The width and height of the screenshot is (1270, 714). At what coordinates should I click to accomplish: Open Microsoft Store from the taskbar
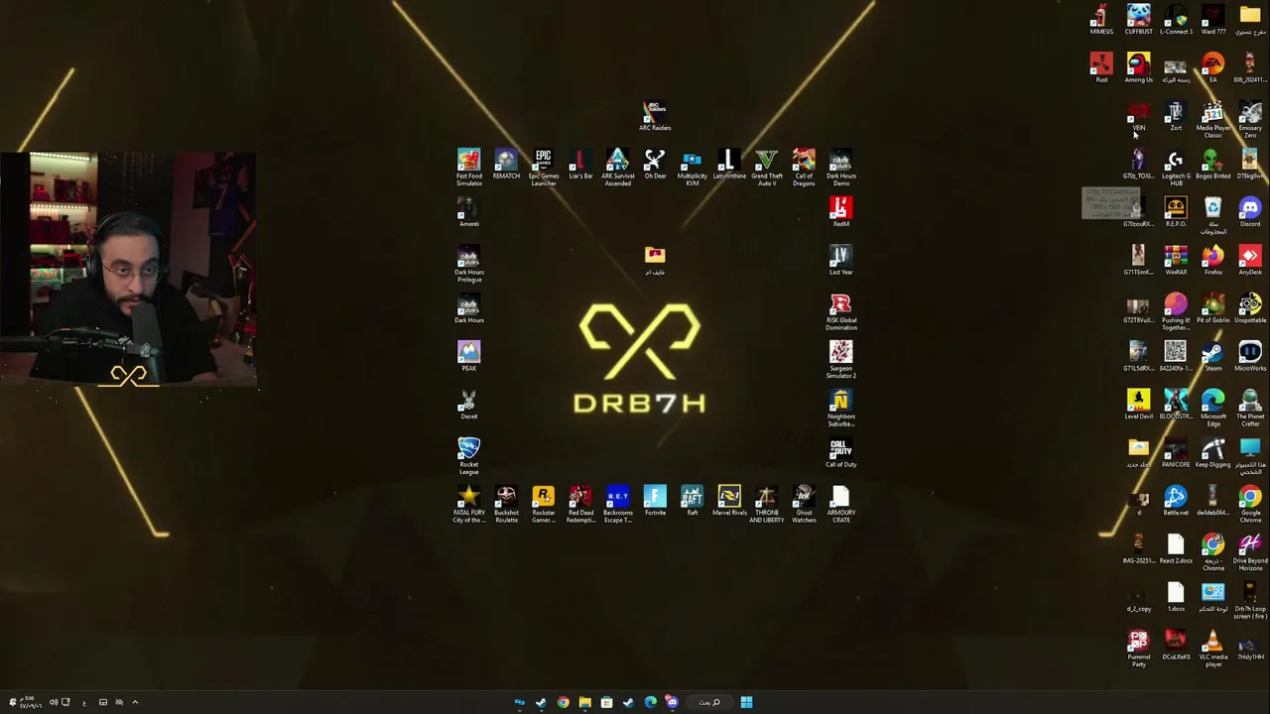click(x=606, y=702)
